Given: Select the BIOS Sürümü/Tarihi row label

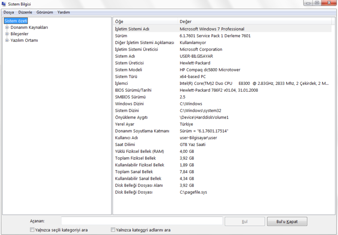Looking at the screenshot, I should click(133, 90).
